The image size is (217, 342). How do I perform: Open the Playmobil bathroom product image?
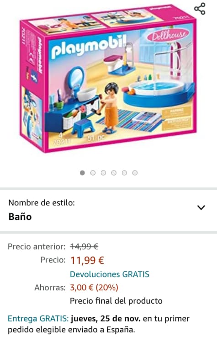108,79
